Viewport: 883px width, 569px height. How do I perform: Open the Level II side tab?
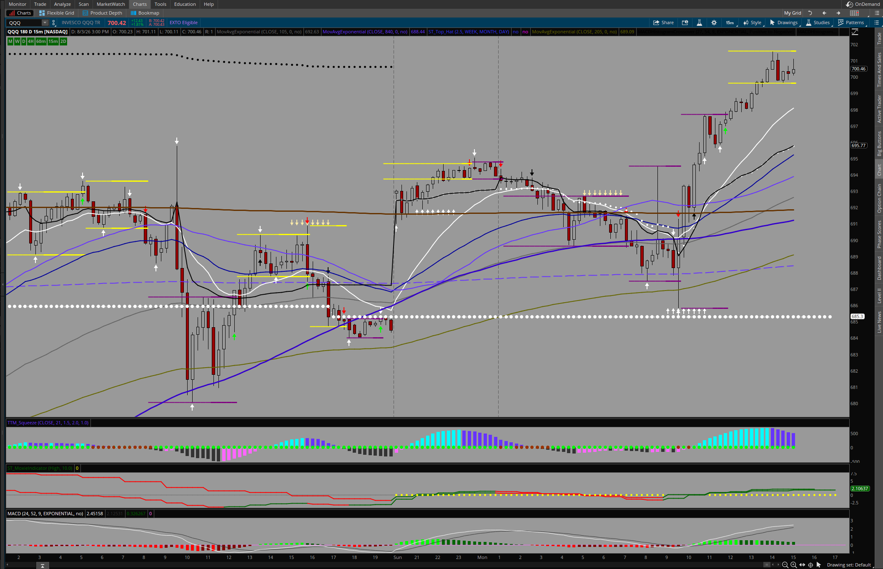[879, 296]
